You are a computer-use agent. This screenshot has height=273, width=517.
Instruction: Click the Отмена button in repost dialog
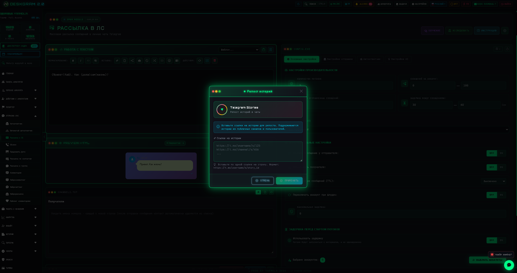(x=263, y=181)
